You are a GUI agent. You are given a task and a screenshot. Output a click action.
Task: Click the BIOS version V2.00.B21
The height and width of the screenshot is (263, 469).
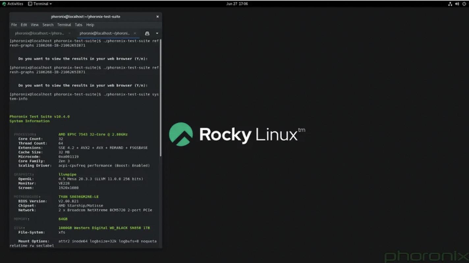69,201
